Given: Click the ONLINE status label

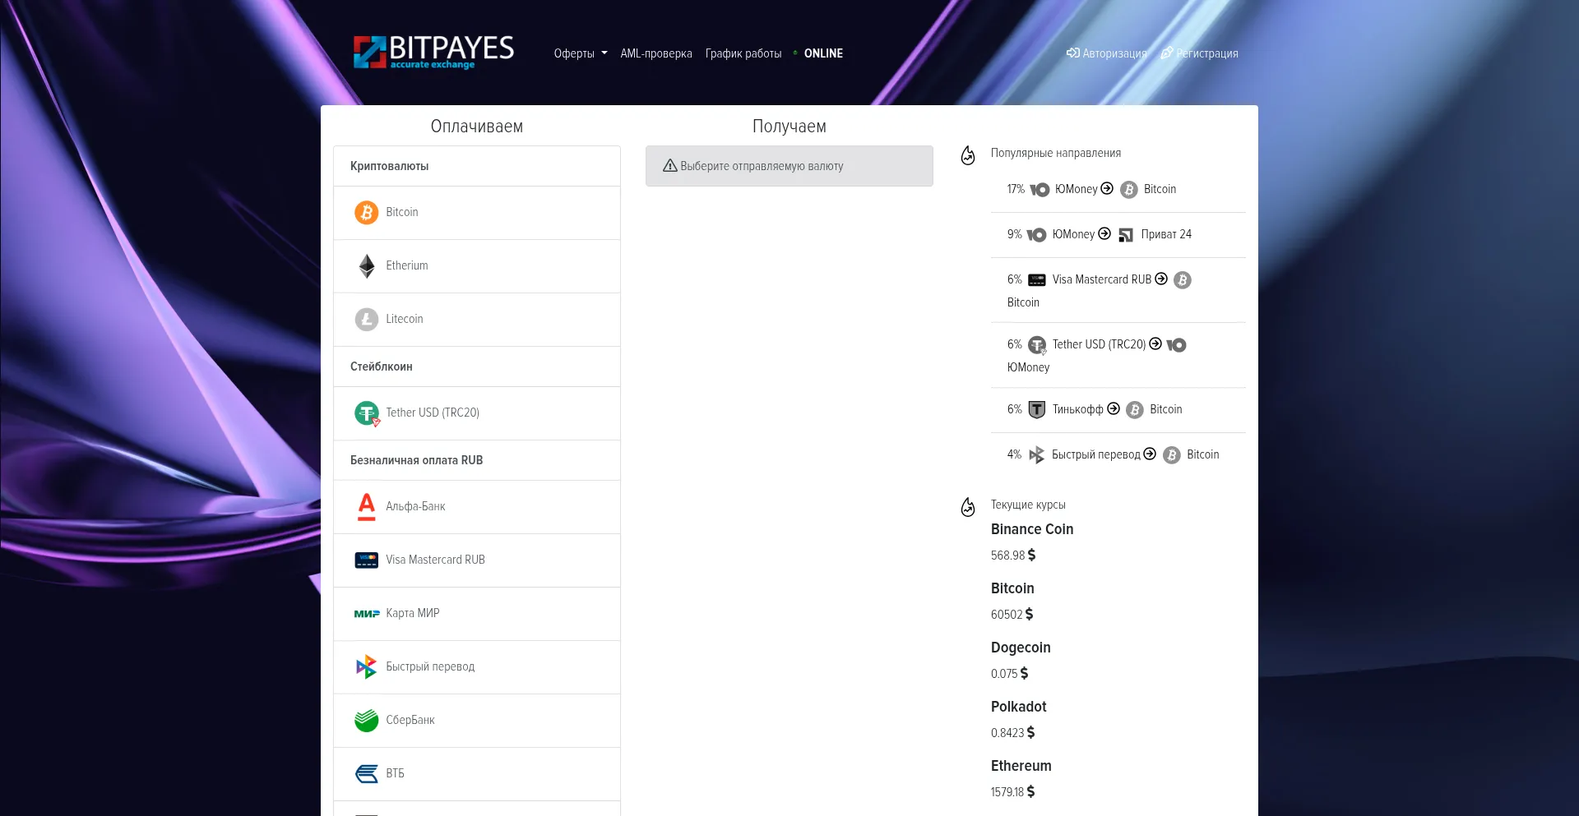Looking at the screenshot, I should click(x=823, y=53).
